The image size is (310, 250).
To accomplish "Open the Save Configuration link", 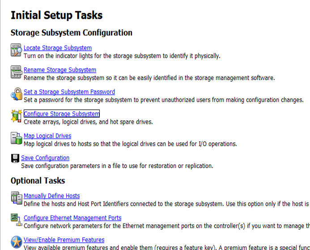I will click(x=45, y=158).
